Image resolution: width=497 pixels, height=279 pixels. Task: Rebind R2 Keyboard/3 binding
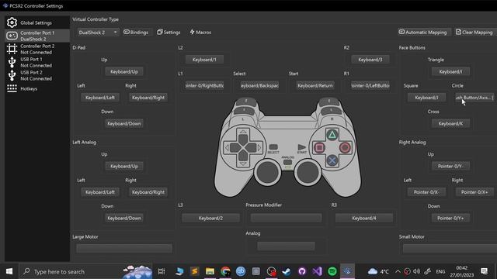(x=370, y=60)
